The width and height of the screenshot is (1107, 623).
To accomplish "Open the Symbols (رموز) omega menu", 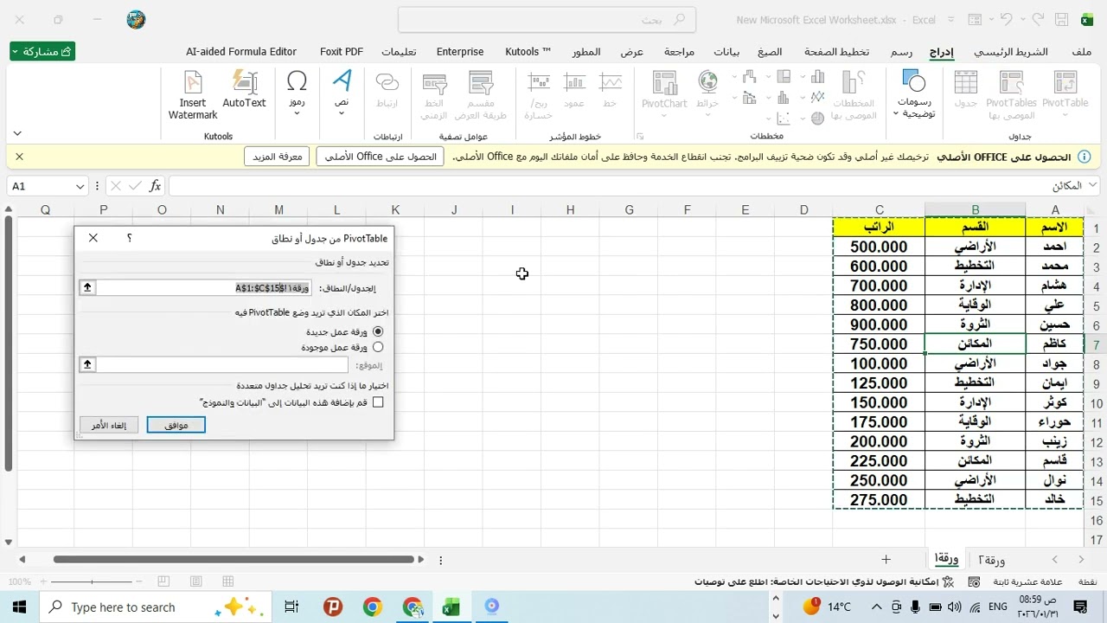I will coord(297,93).
